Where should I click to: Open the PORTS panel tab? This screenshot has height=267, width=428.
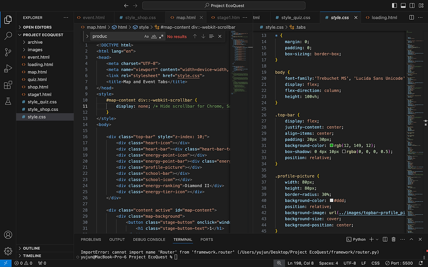point(207,240)
